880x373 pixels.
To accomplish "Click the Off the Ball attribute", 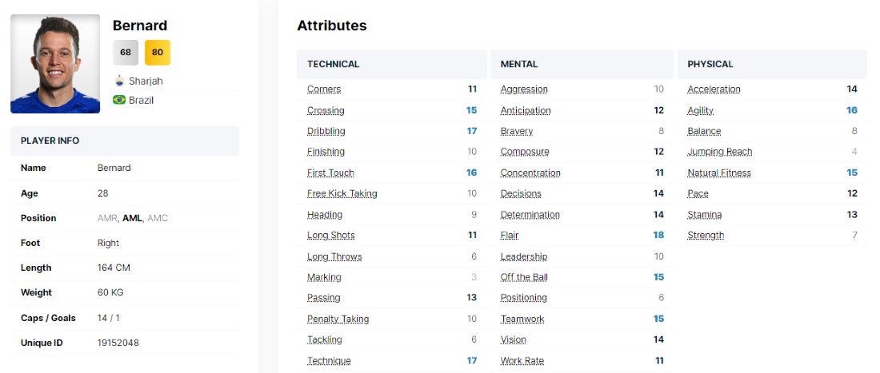I will pyautogui.click(x=524, y=277).
